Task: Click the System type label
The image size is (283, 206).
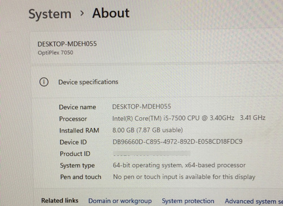Action: coord(78,165)
